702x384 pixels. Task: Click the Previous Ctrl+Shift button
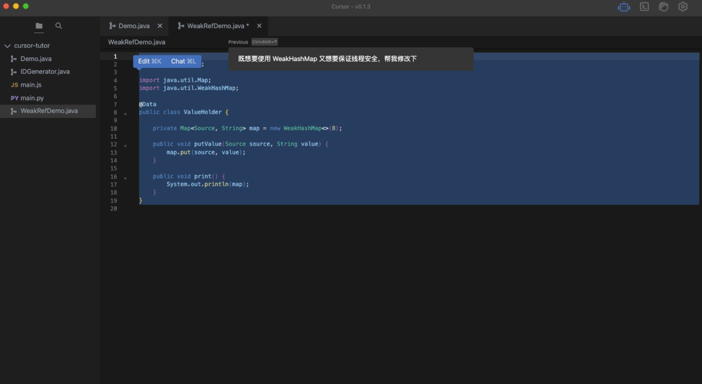pyautogui.click(x=253, y=42)
